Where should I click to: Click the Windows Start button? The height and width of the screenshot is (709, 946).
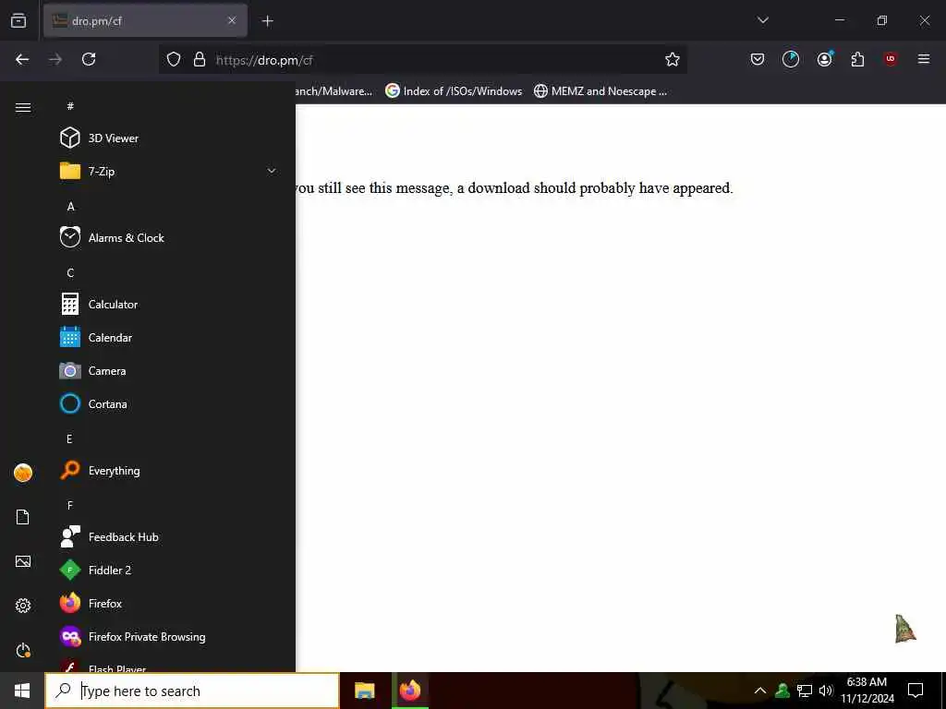point(22,691)
